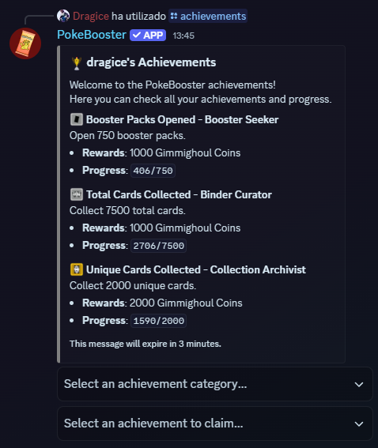
Task: Click the trophy icon beside dragice's Achievements
Action: click(x=77, y=63)
